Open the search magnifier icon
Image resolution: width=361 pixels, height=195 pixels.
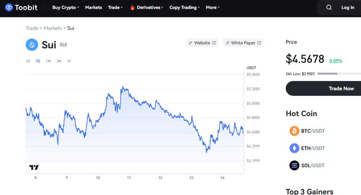click(x=329, y=7)
